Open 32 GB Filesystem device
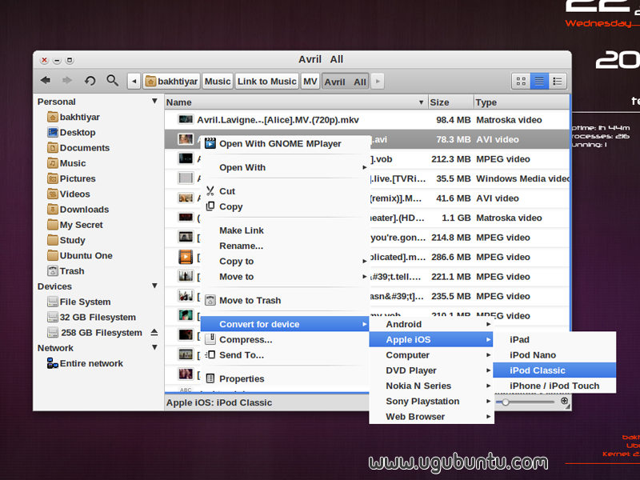The height and width of the screenshot is (480, 640). pos(91,317)
